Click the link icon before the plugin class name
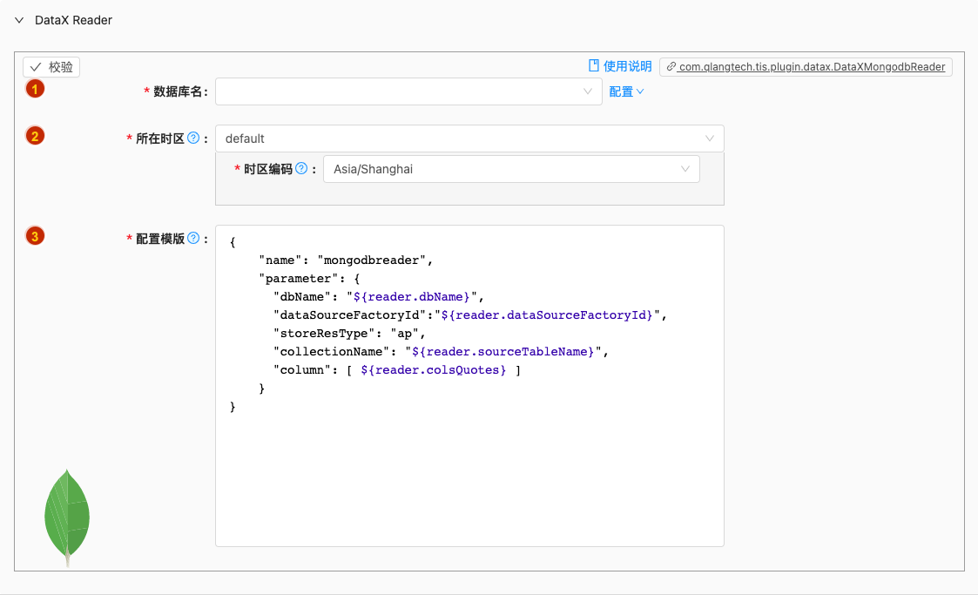Screen dimensions: 978x595 (671, 67)
